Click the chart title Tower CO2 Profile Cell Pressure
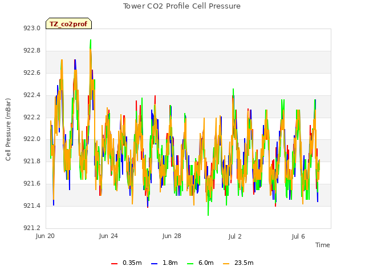This screenshot has width=365, height=274. pyautogui.click(x=181, y=6)
